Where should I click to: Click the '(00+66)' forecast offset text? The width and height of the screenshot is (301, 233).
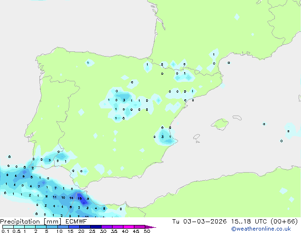[284, 222]
